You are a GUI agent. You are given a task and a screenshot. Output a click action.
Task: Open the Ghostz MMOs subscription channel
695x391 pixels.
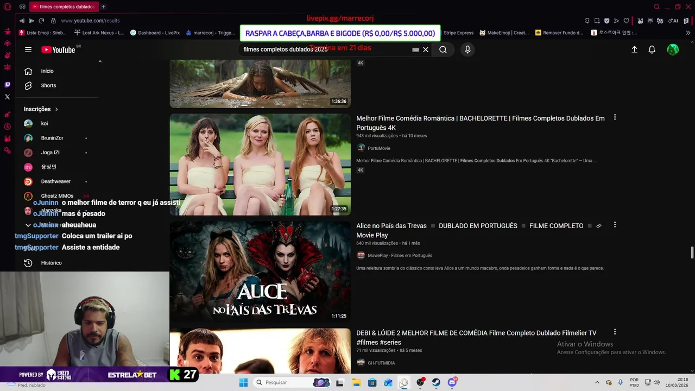click(x=57, y=195)
